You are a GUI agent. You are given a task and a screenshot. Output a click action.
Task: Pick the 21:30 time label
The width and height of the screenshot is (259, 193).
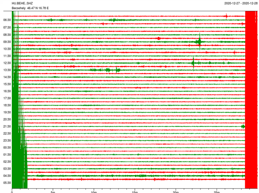tap(7, 127)
